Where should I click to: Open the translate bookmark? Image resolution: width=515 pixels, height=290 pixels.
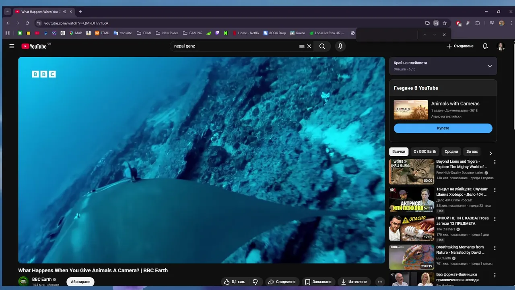click(x=123, y=33)
